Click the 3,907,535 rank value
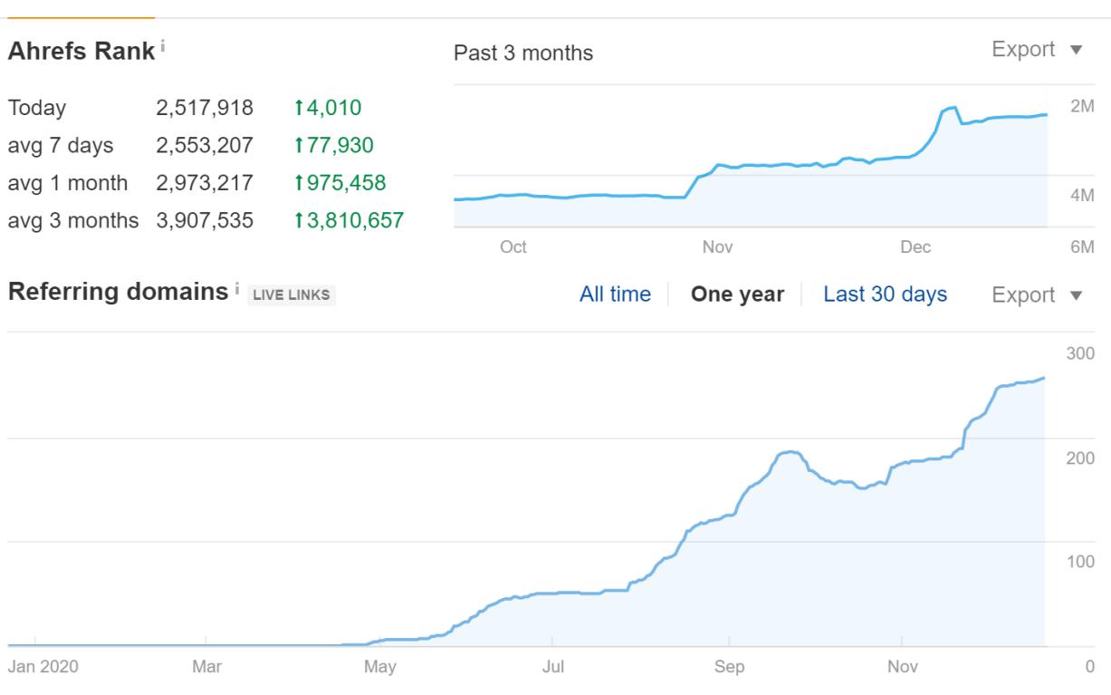Image resolution: width=1111 pixels, height=695 pixels. (205, 220)
